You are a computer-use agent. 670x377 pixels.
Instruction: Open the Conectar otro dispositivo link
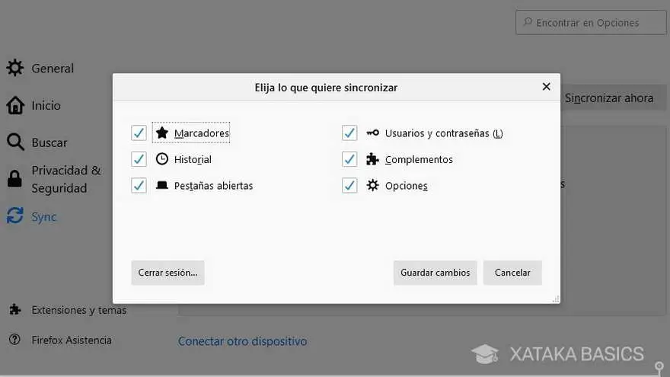(242, 341)
